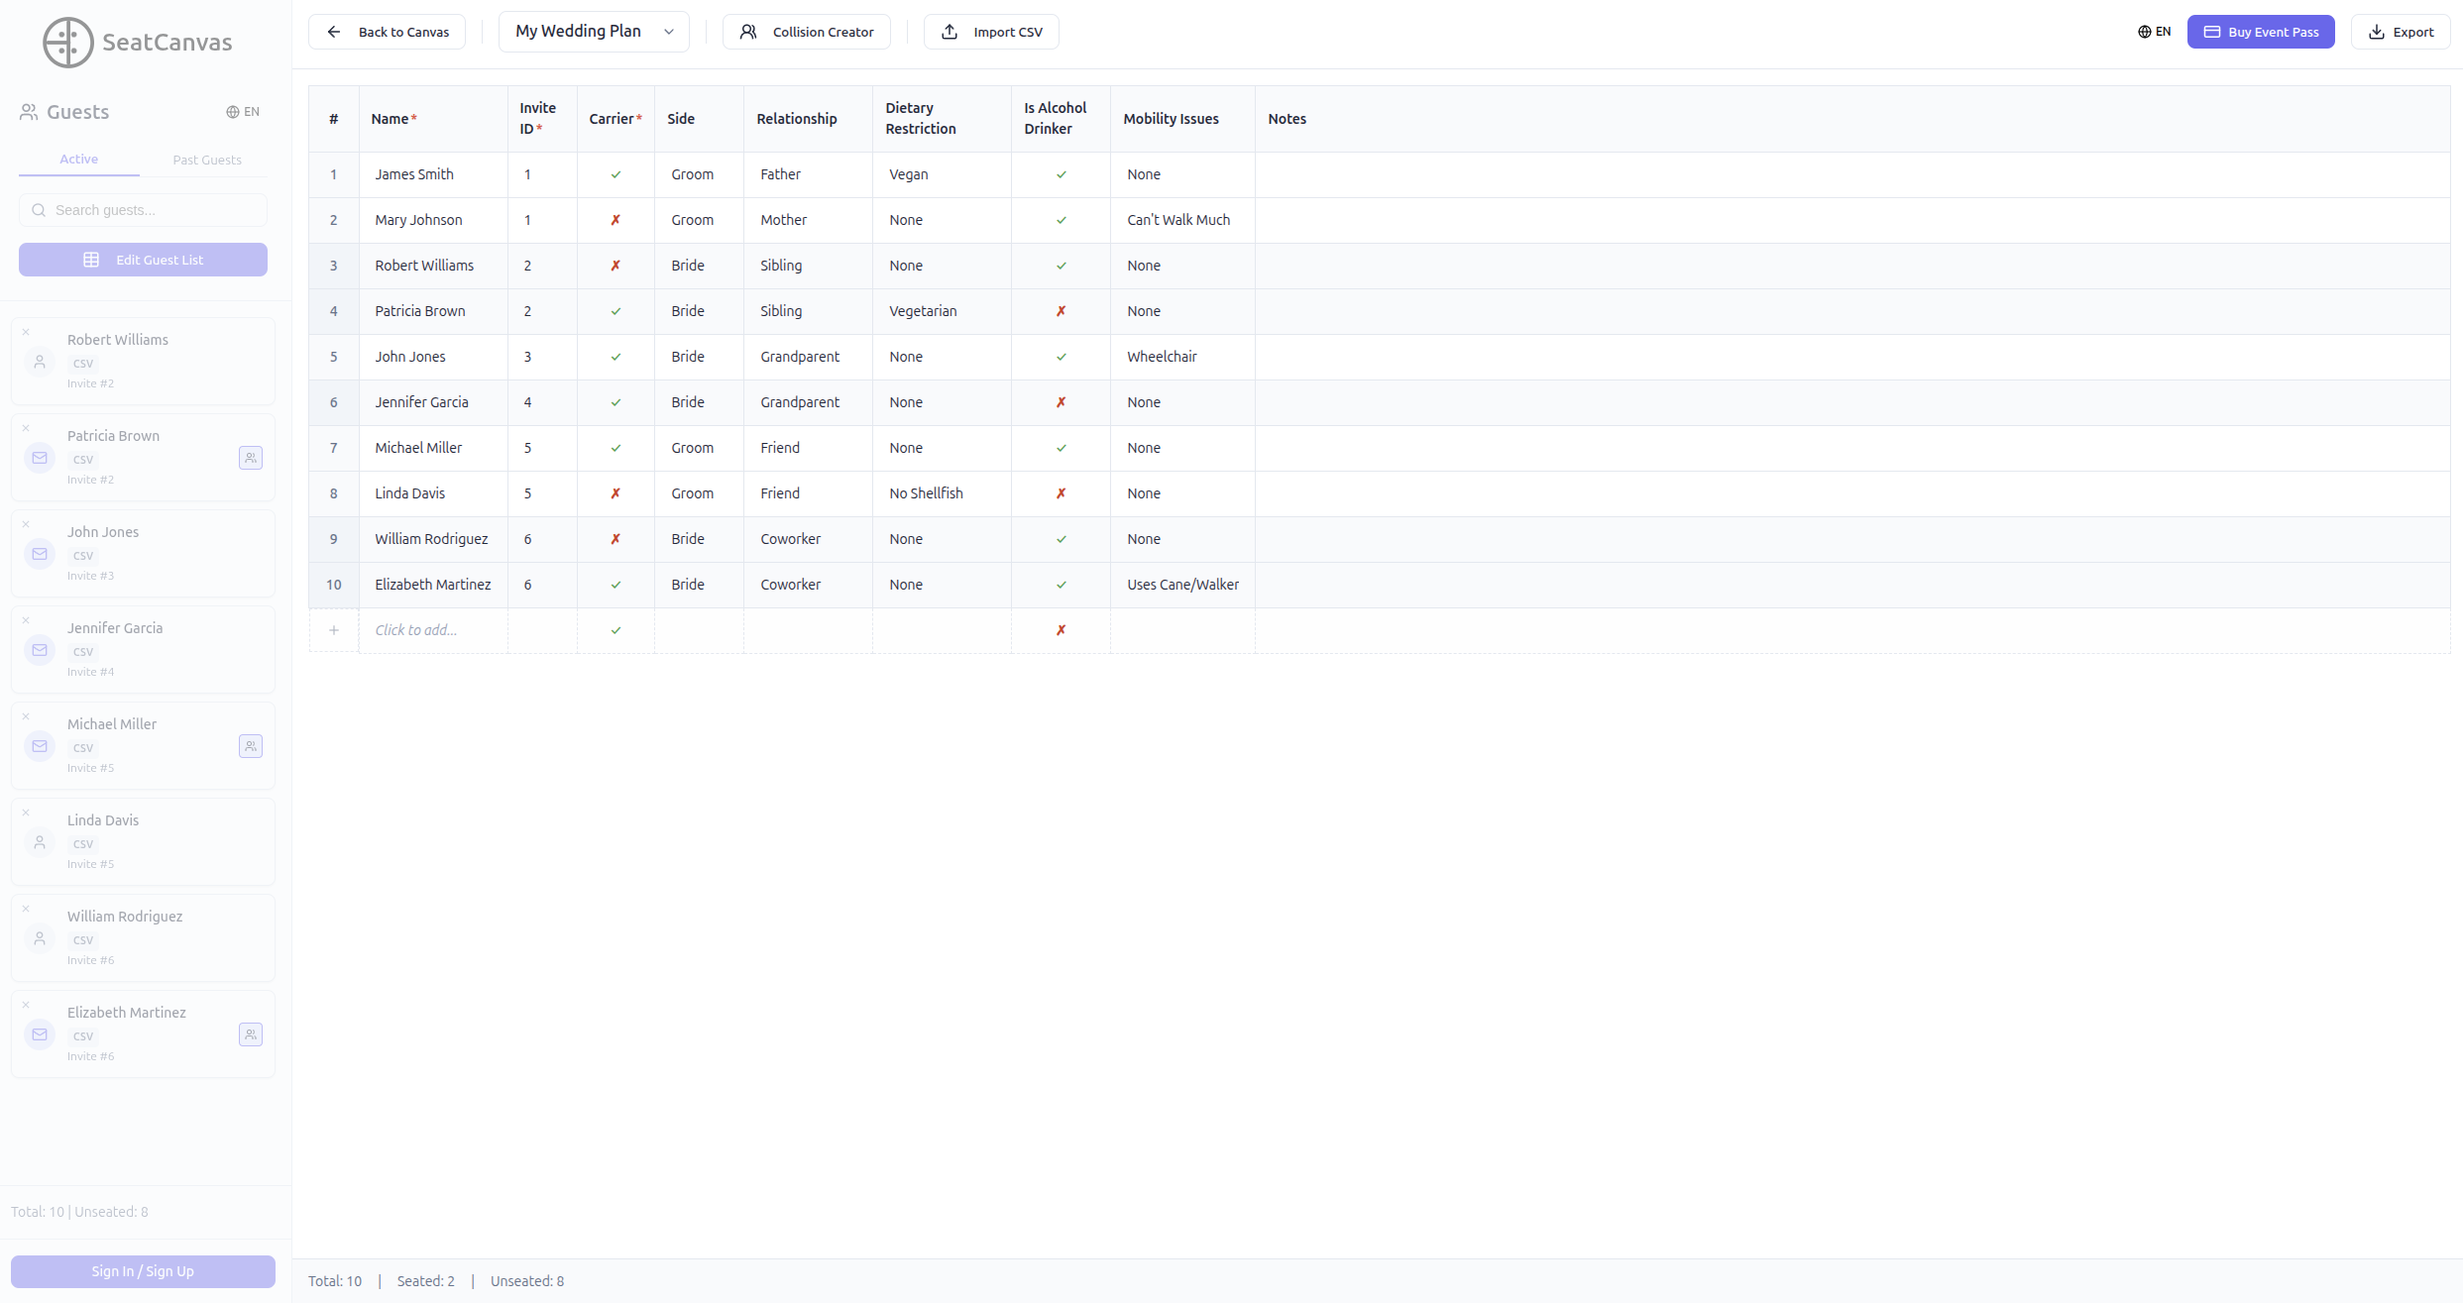Remove Robert Williams with the small x icon
The height and width of the screenshot is (1303, 2463).
(27, 332)
